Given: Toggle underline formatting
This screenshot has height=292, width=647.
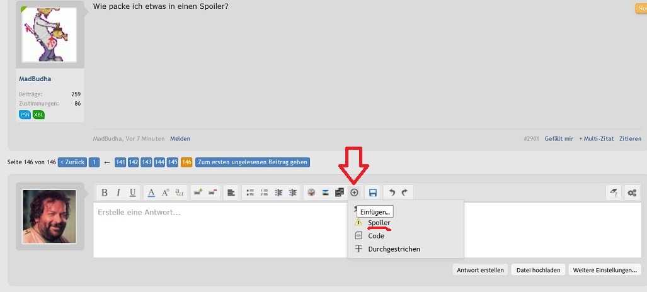Looking at the screenshot, I should (132, 193).
